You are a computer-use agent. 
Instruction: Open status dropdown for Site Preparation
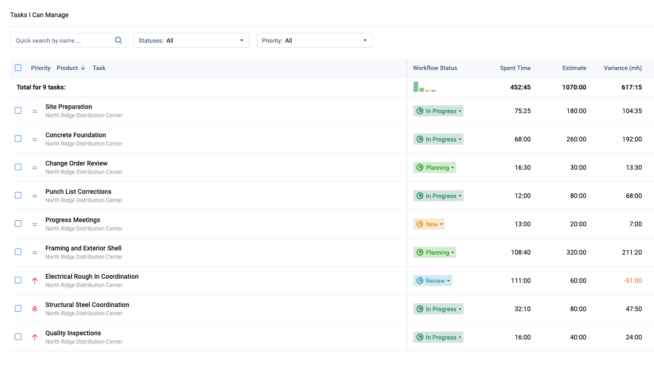(x=438, y=111)
